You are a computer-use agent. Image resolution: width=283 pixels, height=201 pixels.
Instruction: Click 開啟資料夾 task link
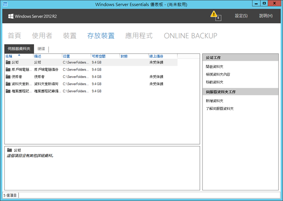pyautogui.click(x=214, y=67)
